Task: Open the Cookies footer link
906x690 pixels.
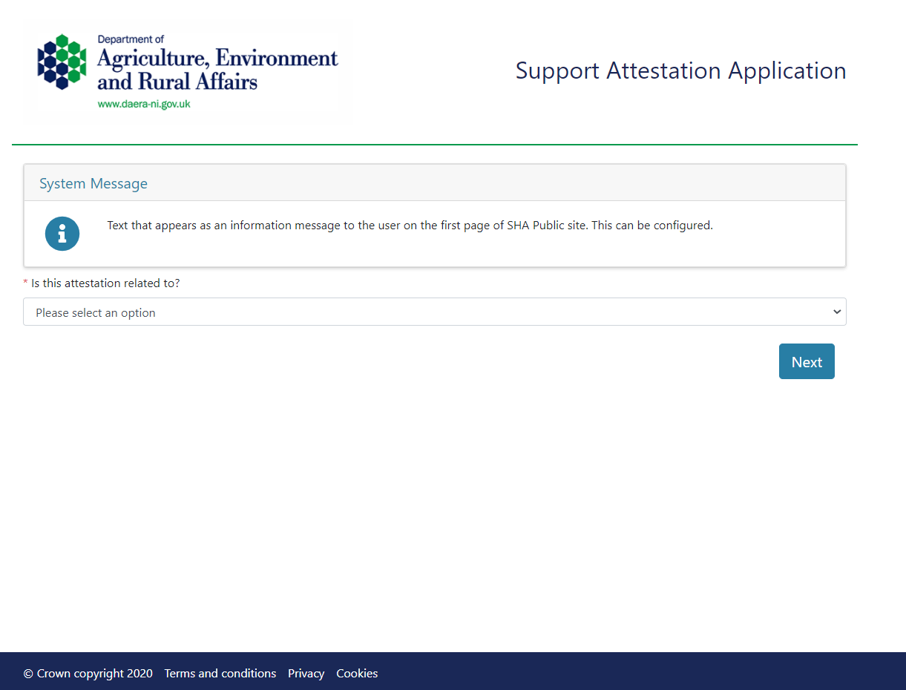Action: 357,674
